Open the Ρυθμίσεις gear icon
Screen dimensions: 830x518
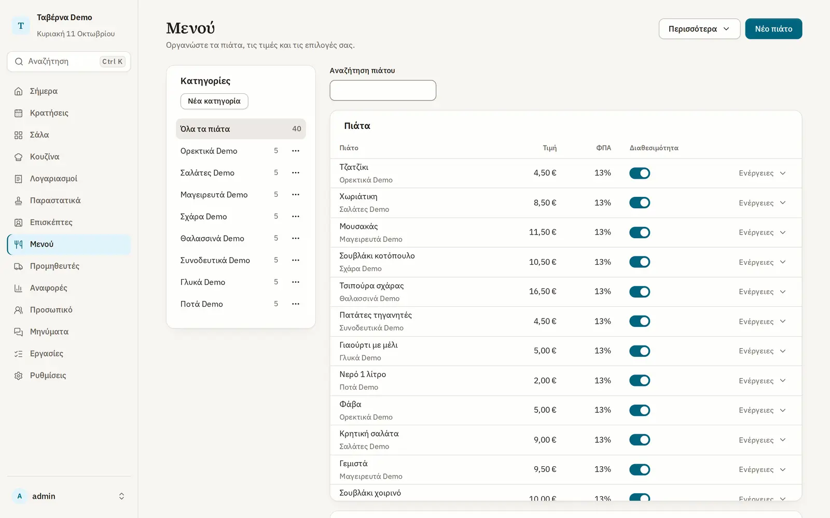point(19,376)
